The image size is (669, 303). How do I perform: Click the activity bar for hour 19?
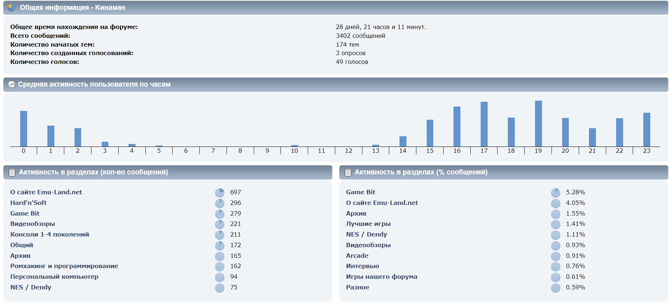(538, 123)
